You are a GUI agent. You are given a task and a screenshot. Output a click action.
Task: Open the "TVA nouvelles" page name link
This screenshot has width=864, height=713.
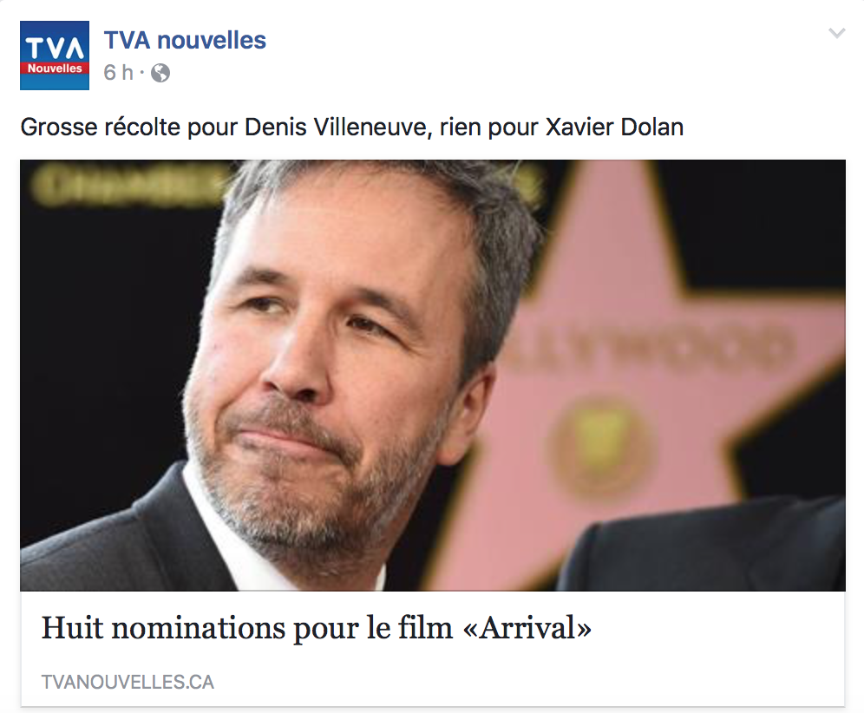pyautogui.click(x=185, y=40)
